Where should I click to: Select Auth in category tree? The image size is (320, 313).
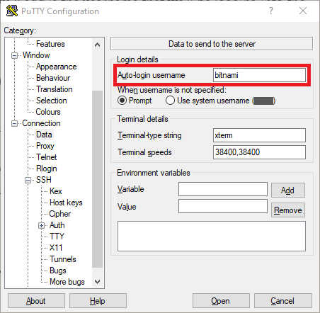click(x=57, y=225)
